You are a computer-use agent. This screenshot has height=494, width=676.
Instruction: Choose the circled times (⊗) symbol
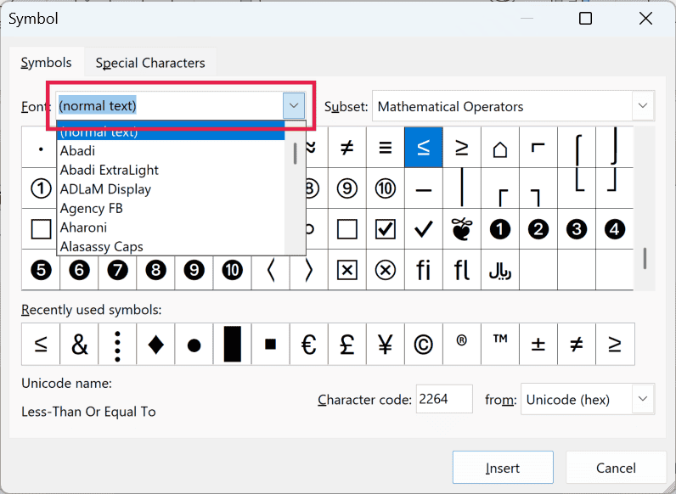coord(386,270)
